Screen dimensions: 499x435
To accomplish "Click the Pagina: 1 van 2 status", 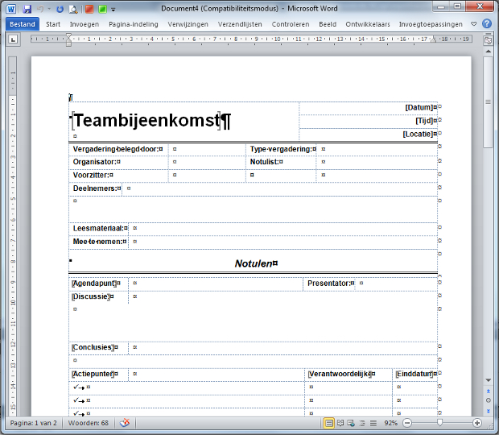I will 33,423.
